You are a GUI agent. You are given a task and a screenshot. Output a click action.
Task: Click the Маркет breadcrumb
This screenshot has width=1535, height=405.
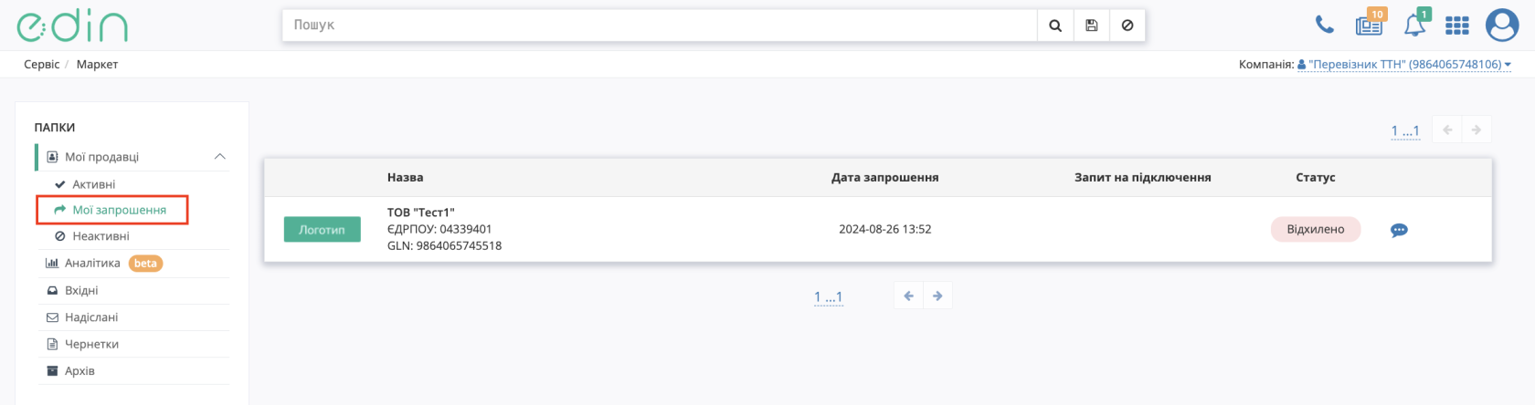(x=97, y=64)
